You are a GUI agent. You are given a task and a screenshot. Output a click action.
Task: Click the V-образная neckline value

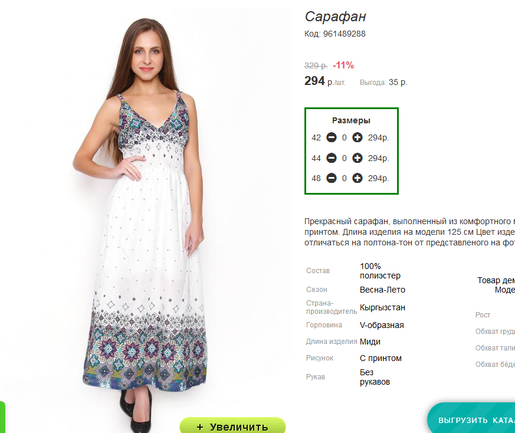382,325
